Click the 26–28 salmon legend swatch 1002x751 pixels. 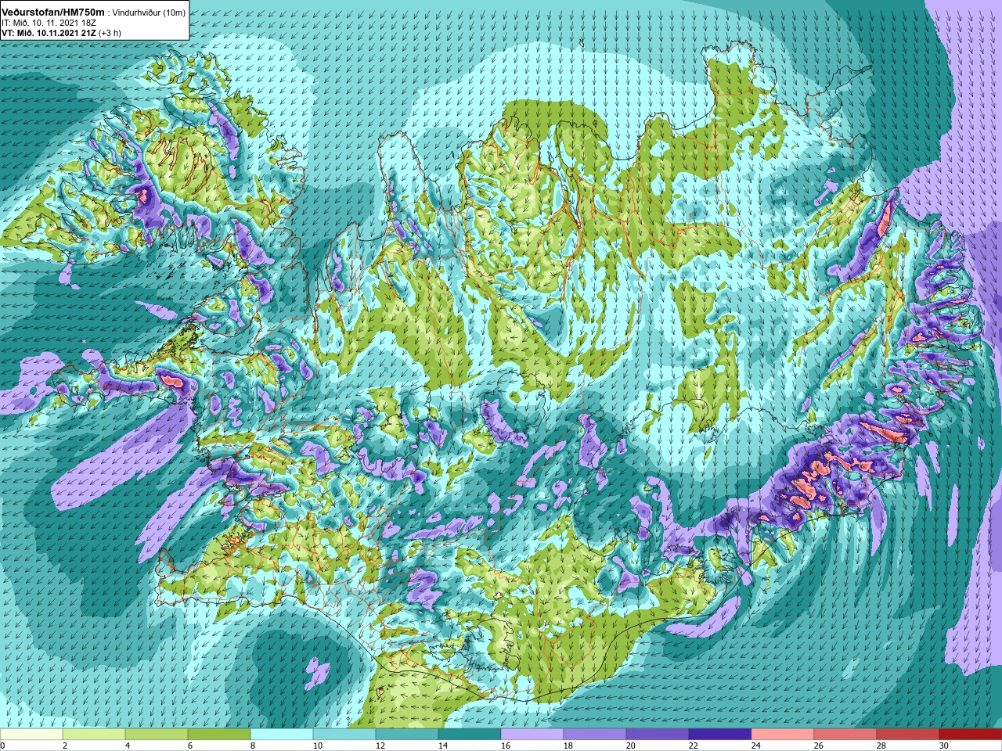(845, 735)
